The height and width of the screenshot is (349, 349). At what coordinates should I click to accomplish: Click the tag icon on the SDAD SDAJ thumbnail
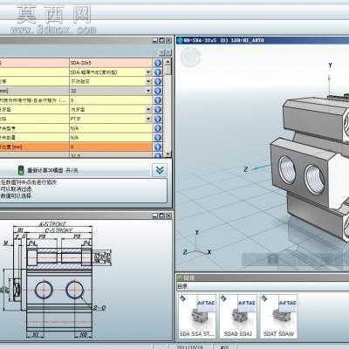pyautogui.click(x=223, y=298)
